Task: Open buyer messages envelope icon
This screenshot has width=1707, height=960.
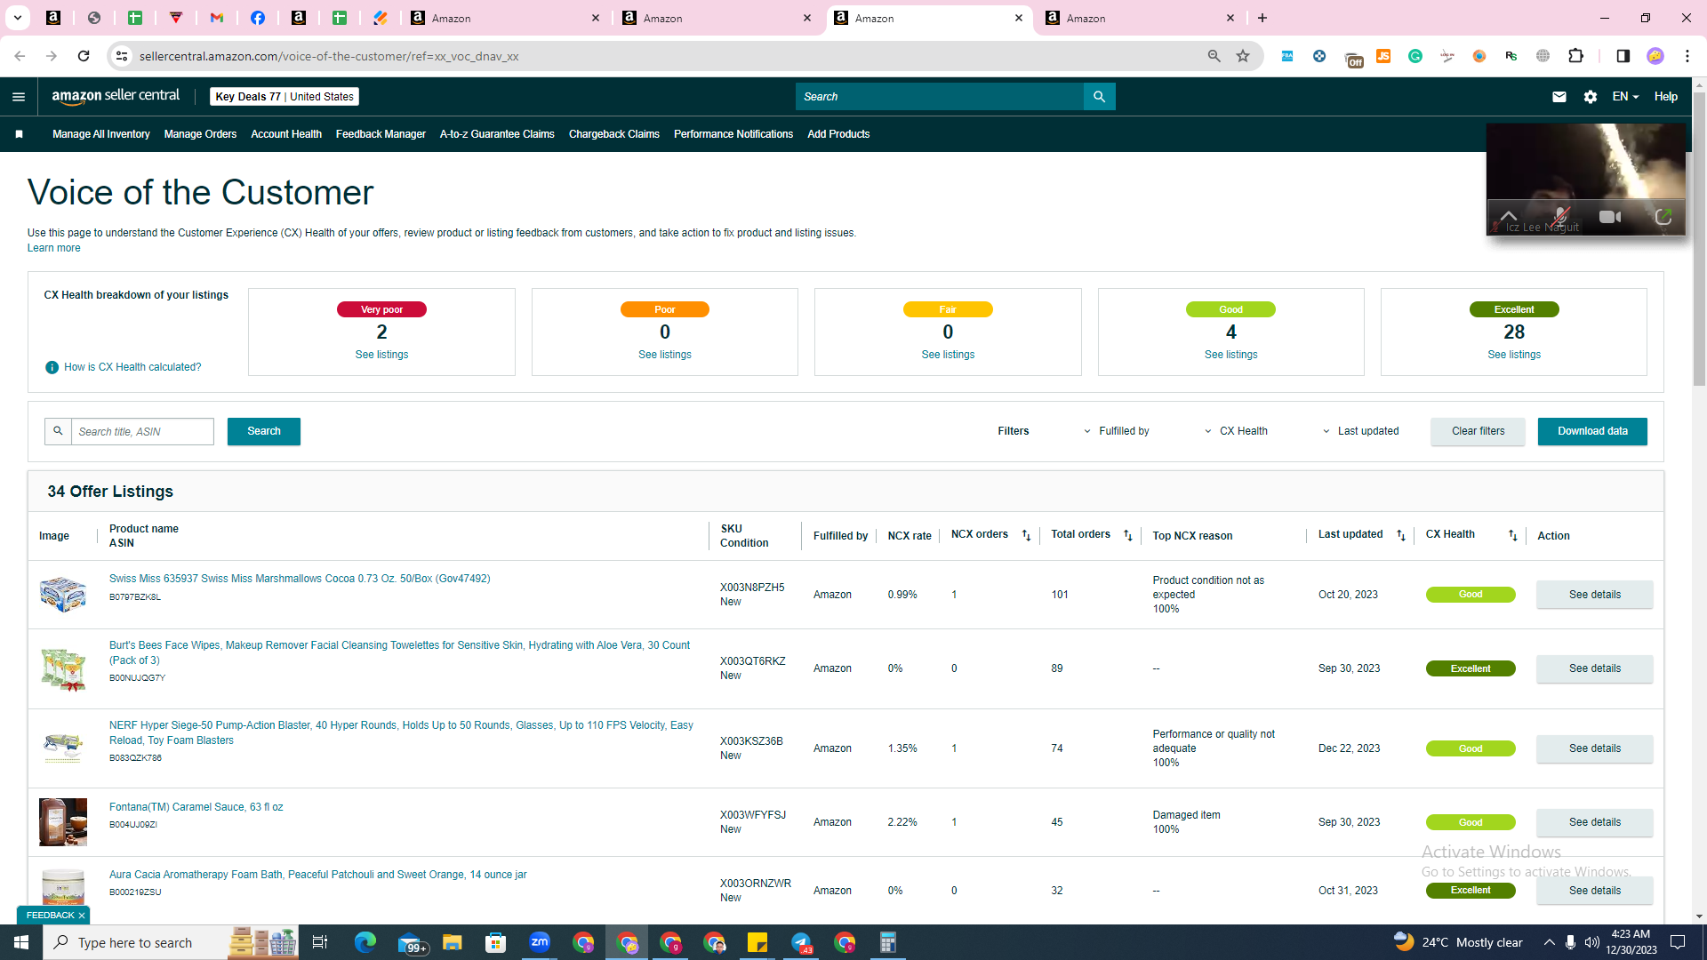Action: [1559, 97]
